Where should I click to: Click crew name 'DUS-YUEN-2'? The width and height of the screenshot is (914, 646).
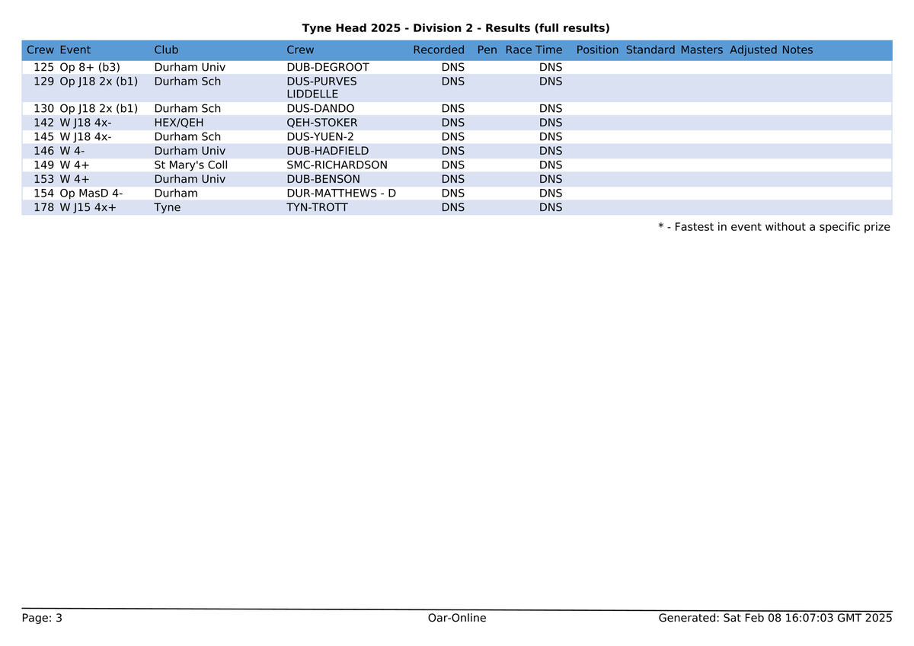pos(321,137)
